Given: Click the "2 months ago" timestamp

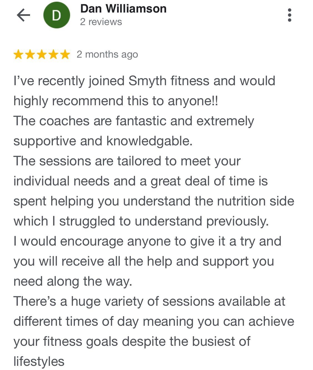Looking at the screenshot, I should (x=107, y=54).
